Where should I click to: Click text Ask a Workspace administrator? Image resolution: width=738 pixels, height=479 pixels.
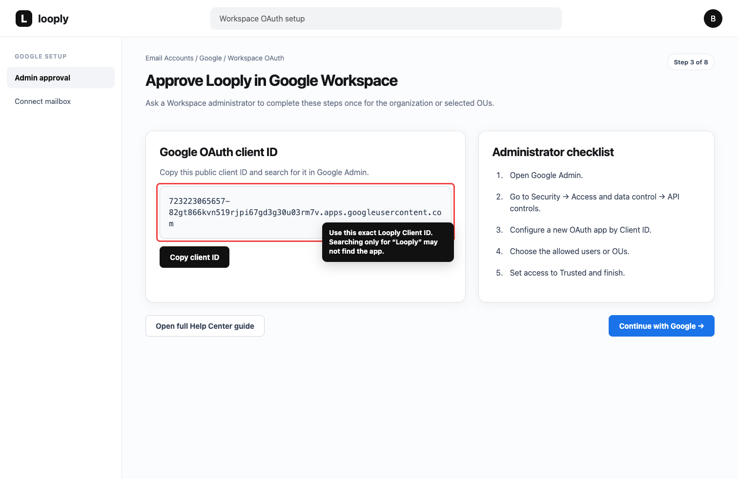pos(320,103)
